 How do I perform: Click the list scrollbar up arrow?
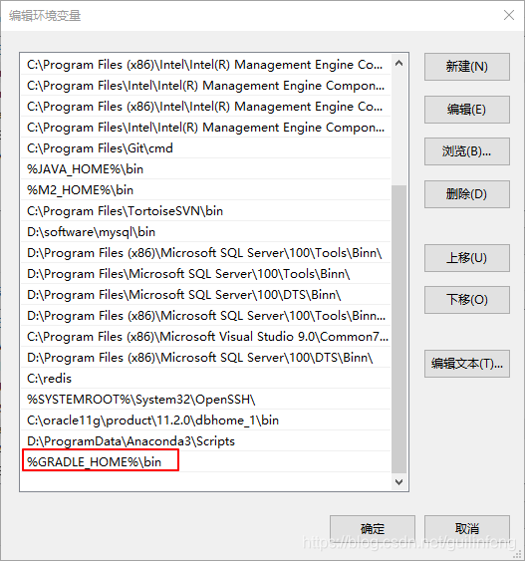pos(398,64)
